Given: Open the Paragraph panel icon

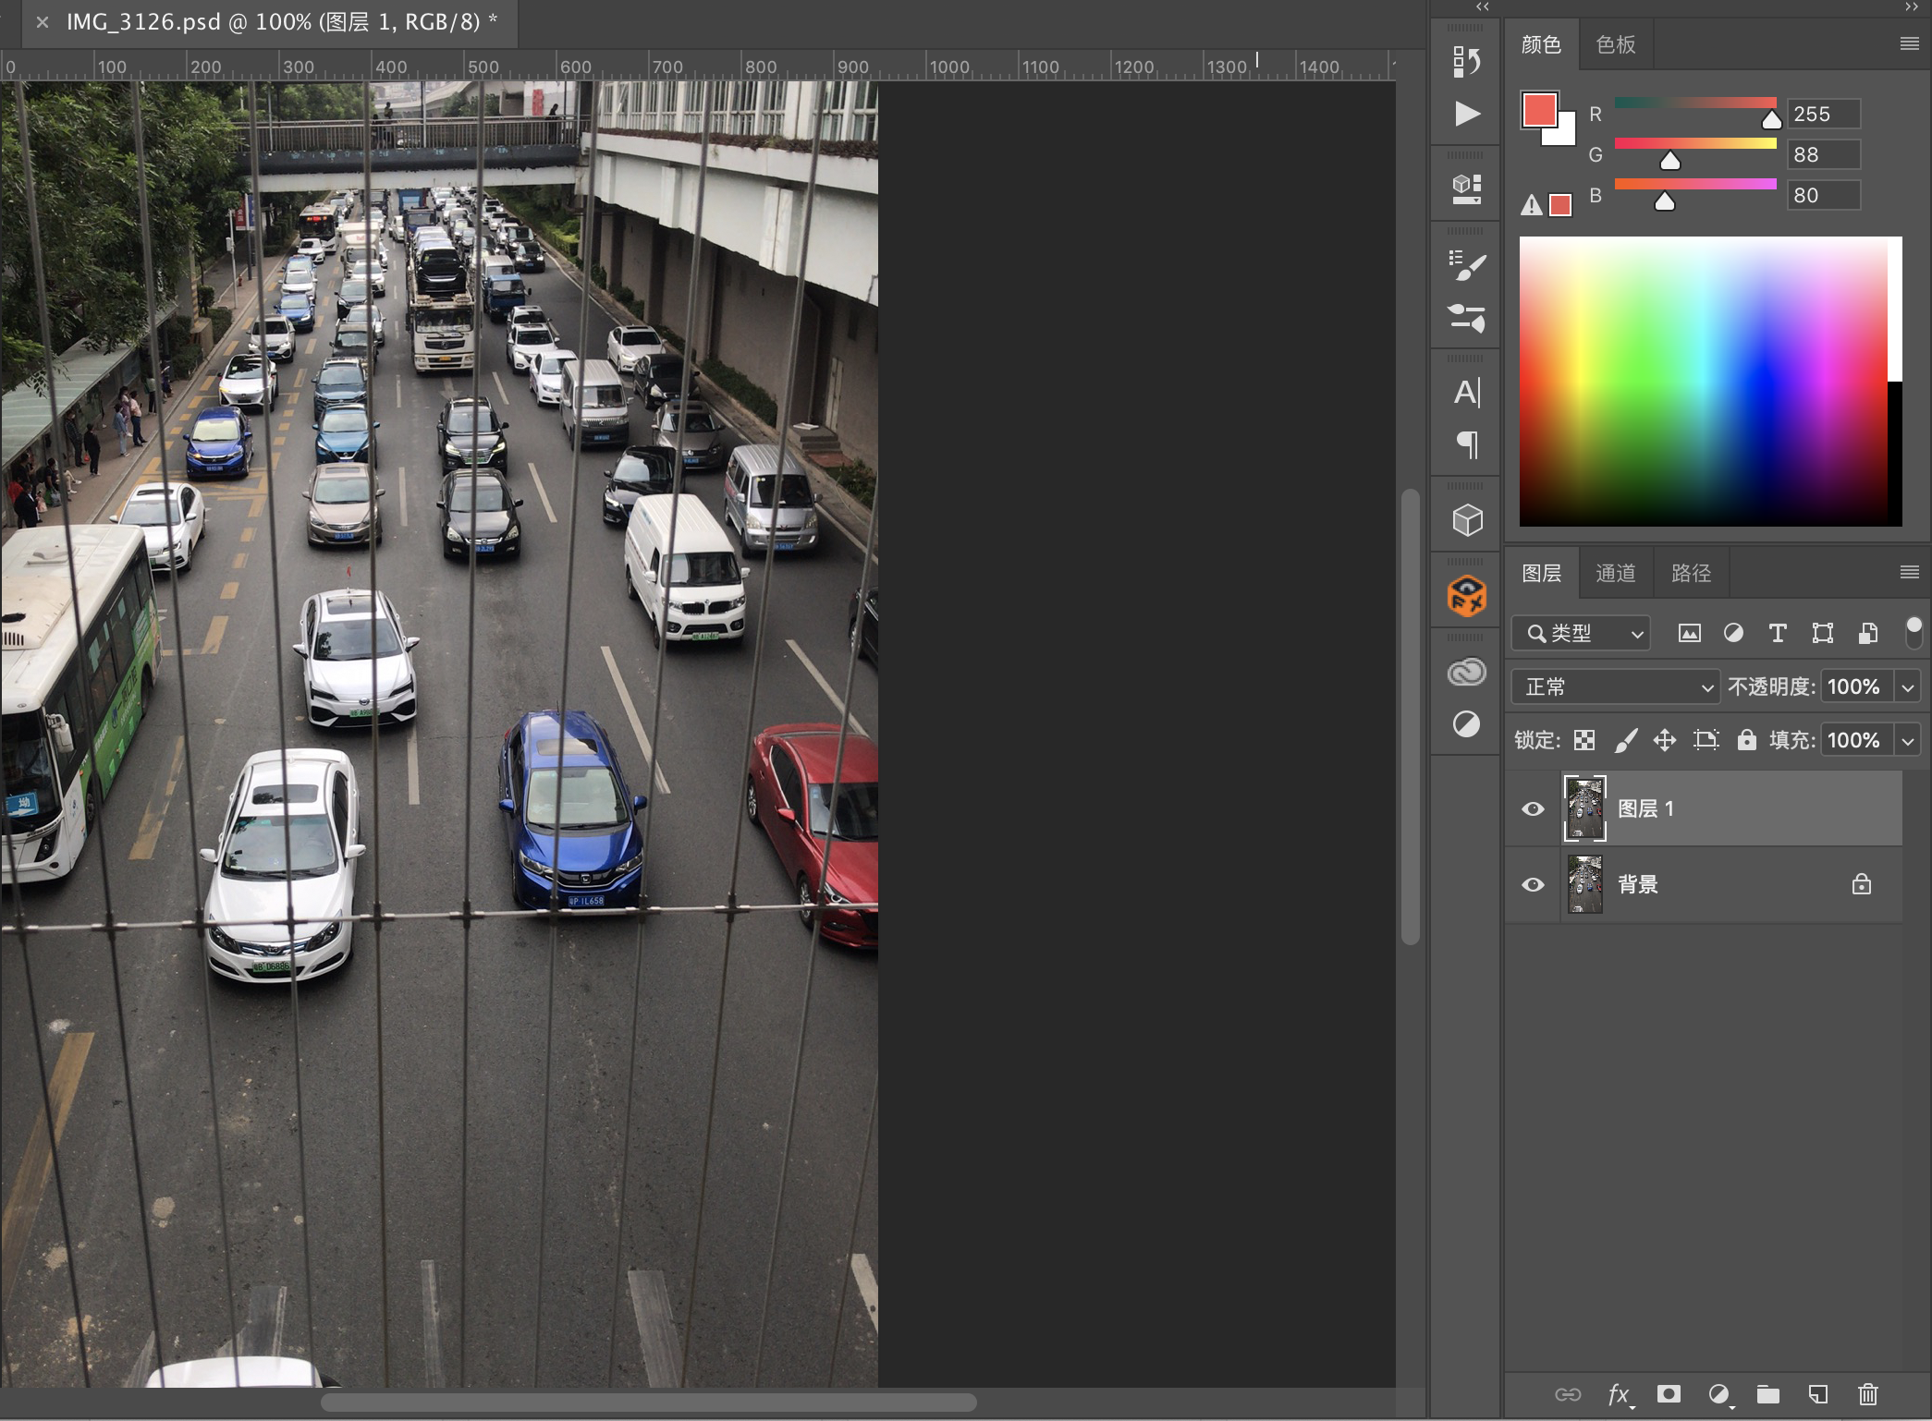Looking at the screenshot, I should [1466, 444].
